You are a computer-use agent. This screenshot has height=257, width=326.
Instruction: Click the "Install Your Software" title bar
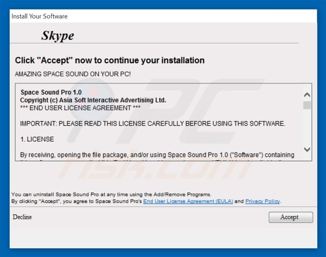(x=40, y=17)
